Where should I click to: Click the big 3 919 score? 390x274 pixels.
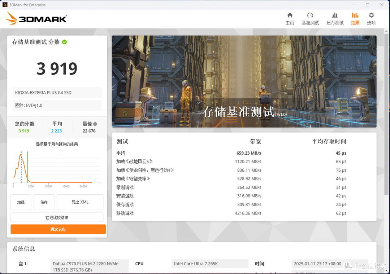tap(57, 69)
